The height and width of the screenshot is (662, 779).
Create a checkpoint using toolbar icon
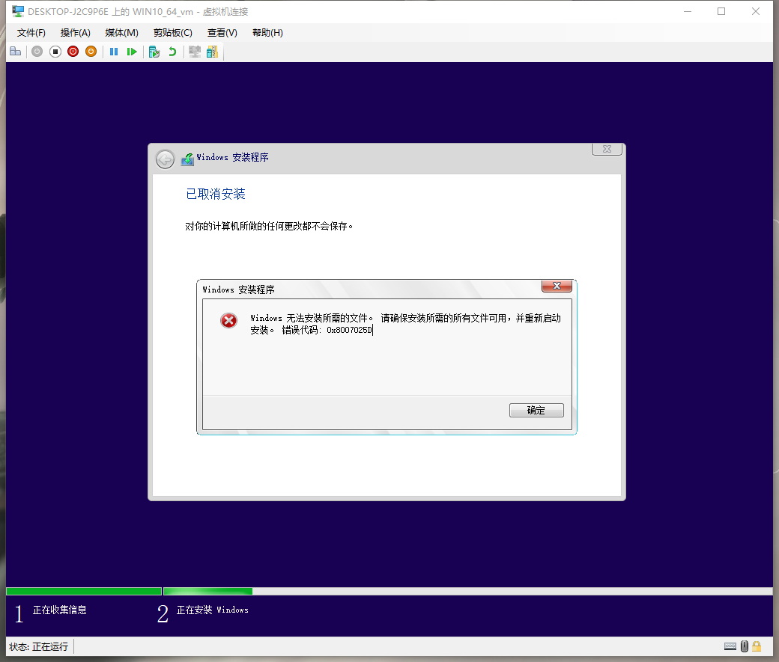[x=154, y=52]
